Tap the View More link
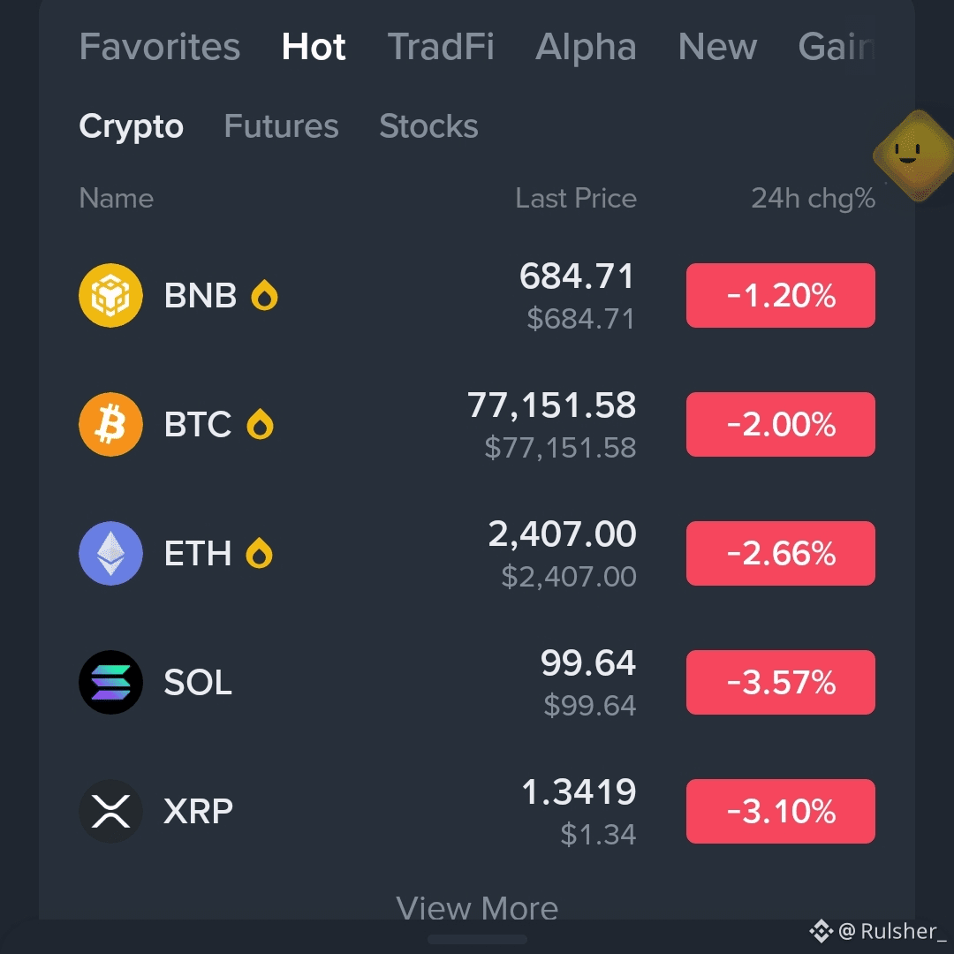This screenshot has height=954, width=954. pyautogui.click(x=477, y=908)
